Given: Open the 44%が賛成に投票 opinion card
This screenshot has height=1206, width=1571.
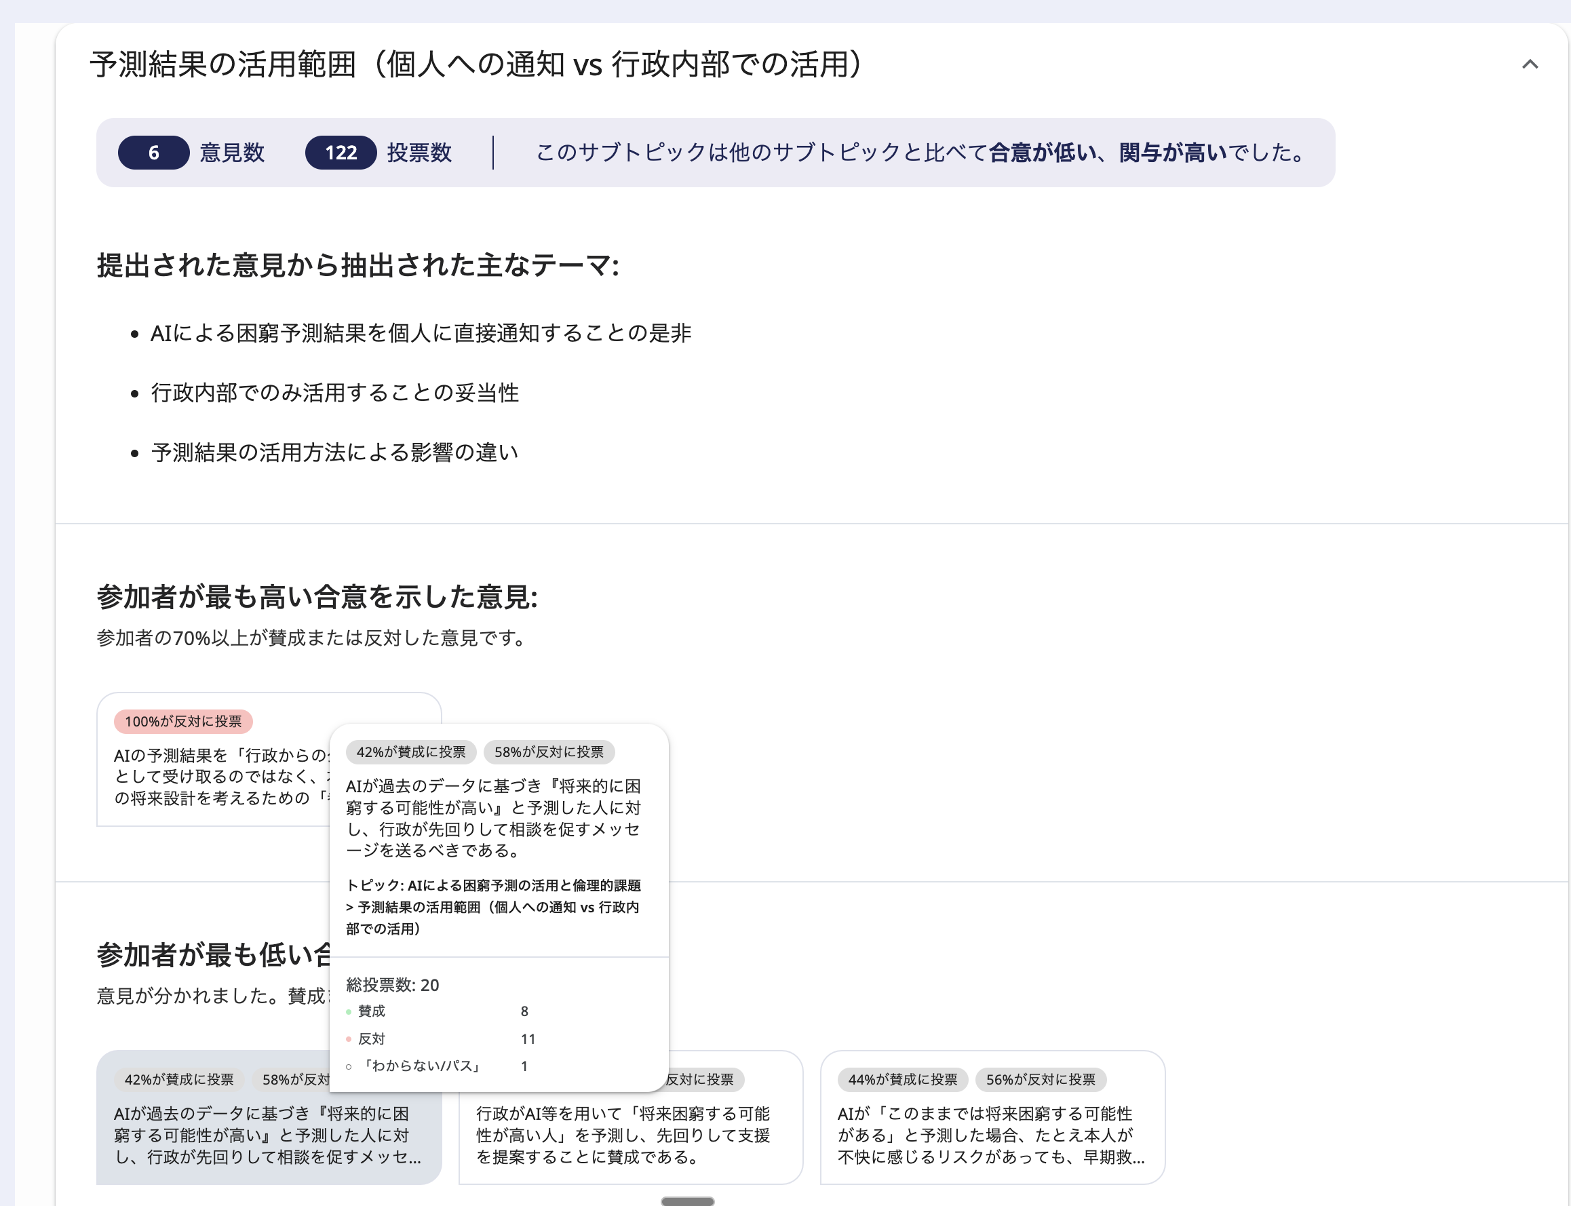Looking at the screenshot, I should pos(992,1117).
